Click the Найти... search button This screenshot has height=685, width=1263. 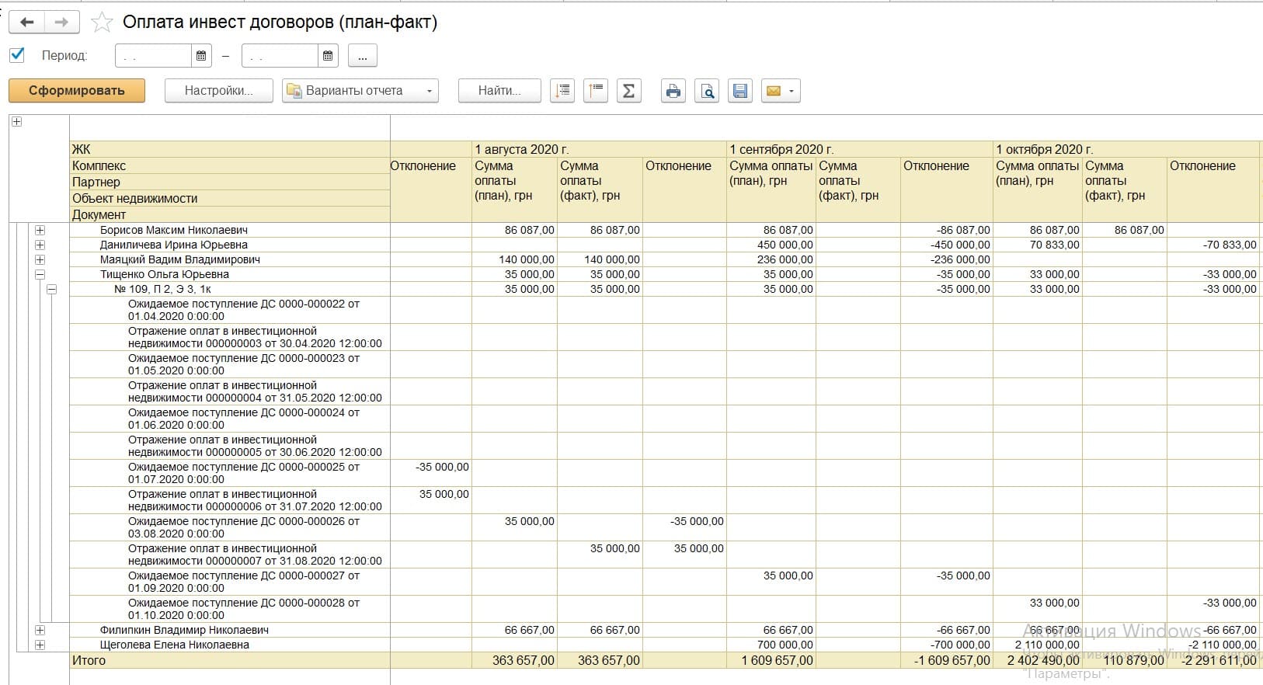point(499,91)
